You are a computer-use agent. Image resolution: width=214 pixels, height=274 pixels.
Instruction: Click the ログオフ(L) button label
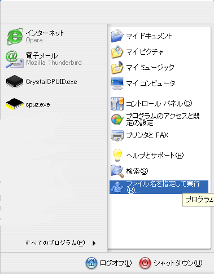[116, 263]
